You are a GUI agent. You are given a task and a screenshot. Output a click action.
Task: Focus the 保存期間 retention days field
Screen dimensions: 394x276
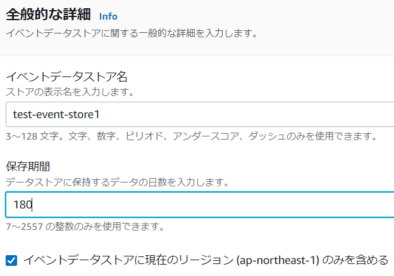[x=202, y=205]
